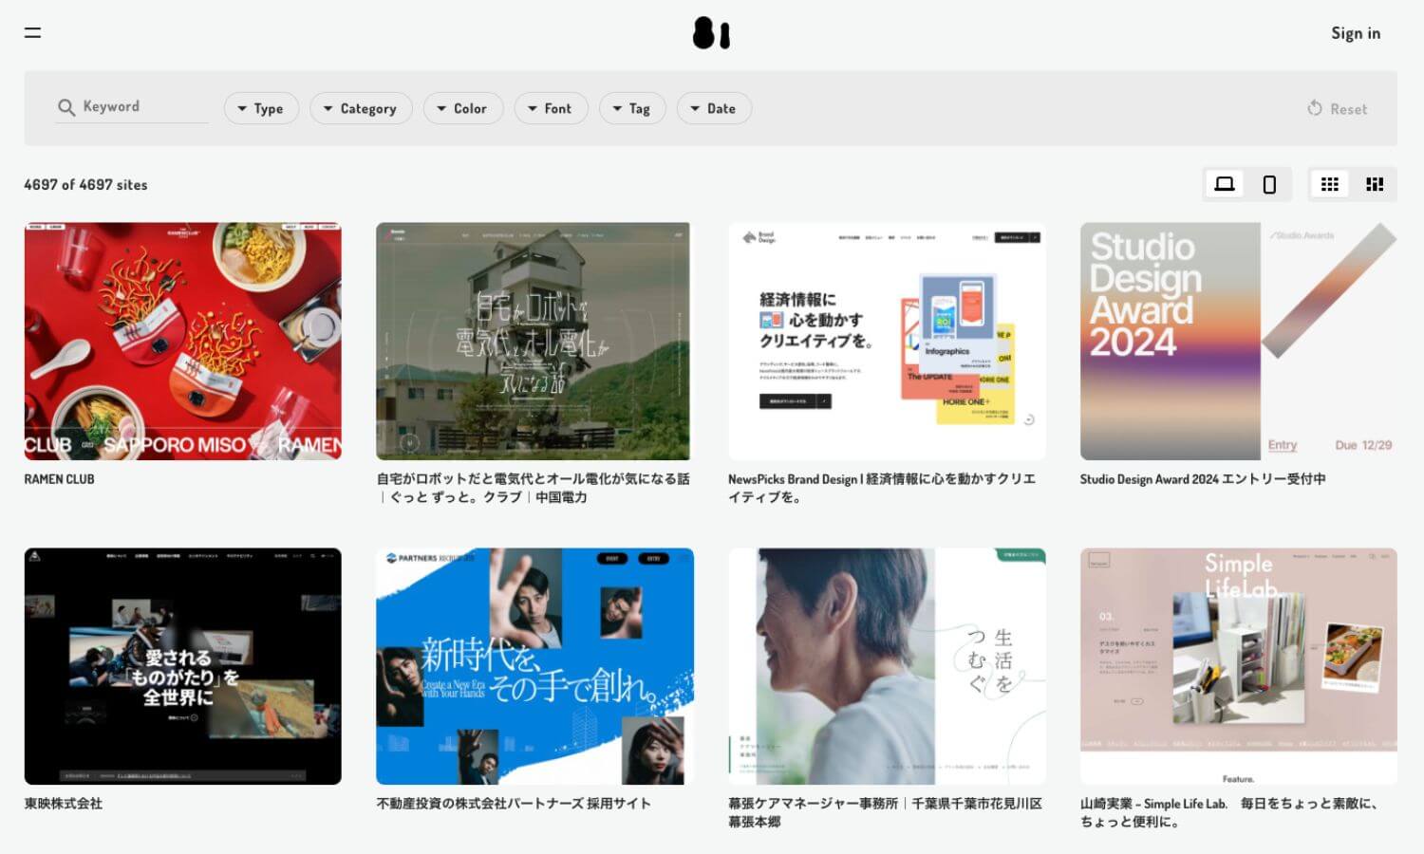This screenshot has height=854, width=1424.
Task: Click the 自宅がロボットだと電気代 title link
Action: pyautogui.click(x=534, y=488)
